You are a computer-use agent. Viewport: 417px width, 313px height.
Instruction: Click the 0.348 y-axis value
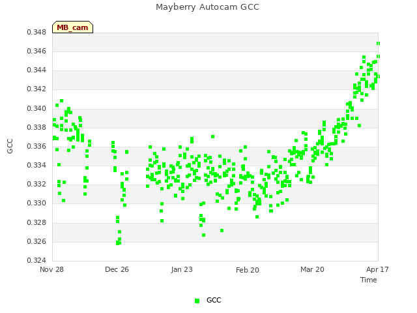(36, 32)
